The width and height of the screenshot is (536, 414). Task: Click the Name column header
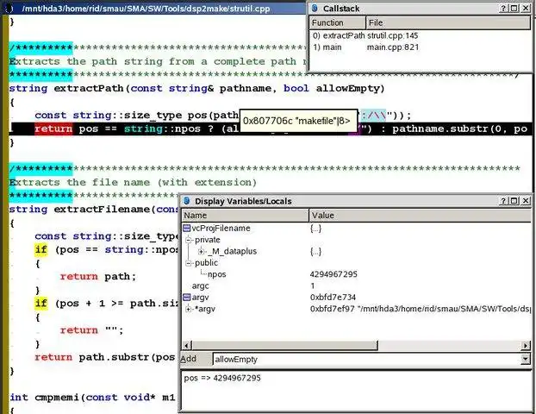245,216
